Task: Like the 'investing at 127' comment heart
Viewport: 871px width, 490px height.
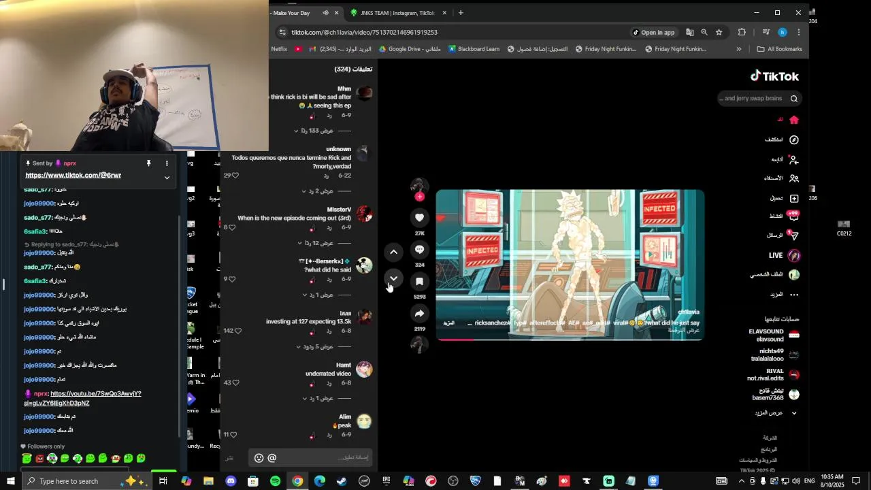Action: click(237, 331)
